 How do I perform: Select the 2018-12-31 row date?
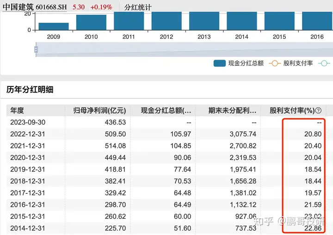coord(28,181)
